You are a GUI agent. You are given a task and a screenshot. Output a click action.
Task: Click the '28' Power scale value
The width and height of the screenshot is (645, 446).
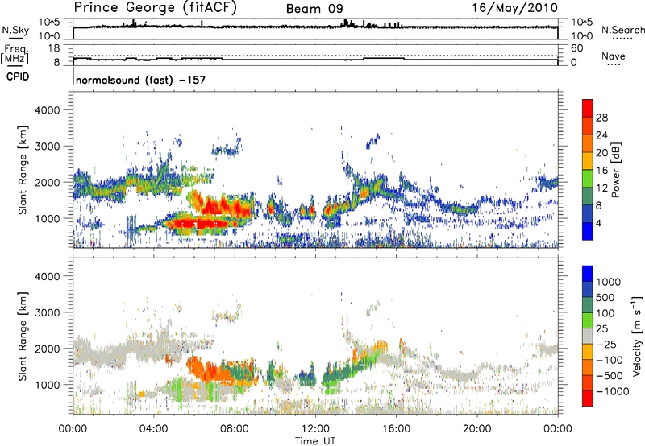coord(601,118)
